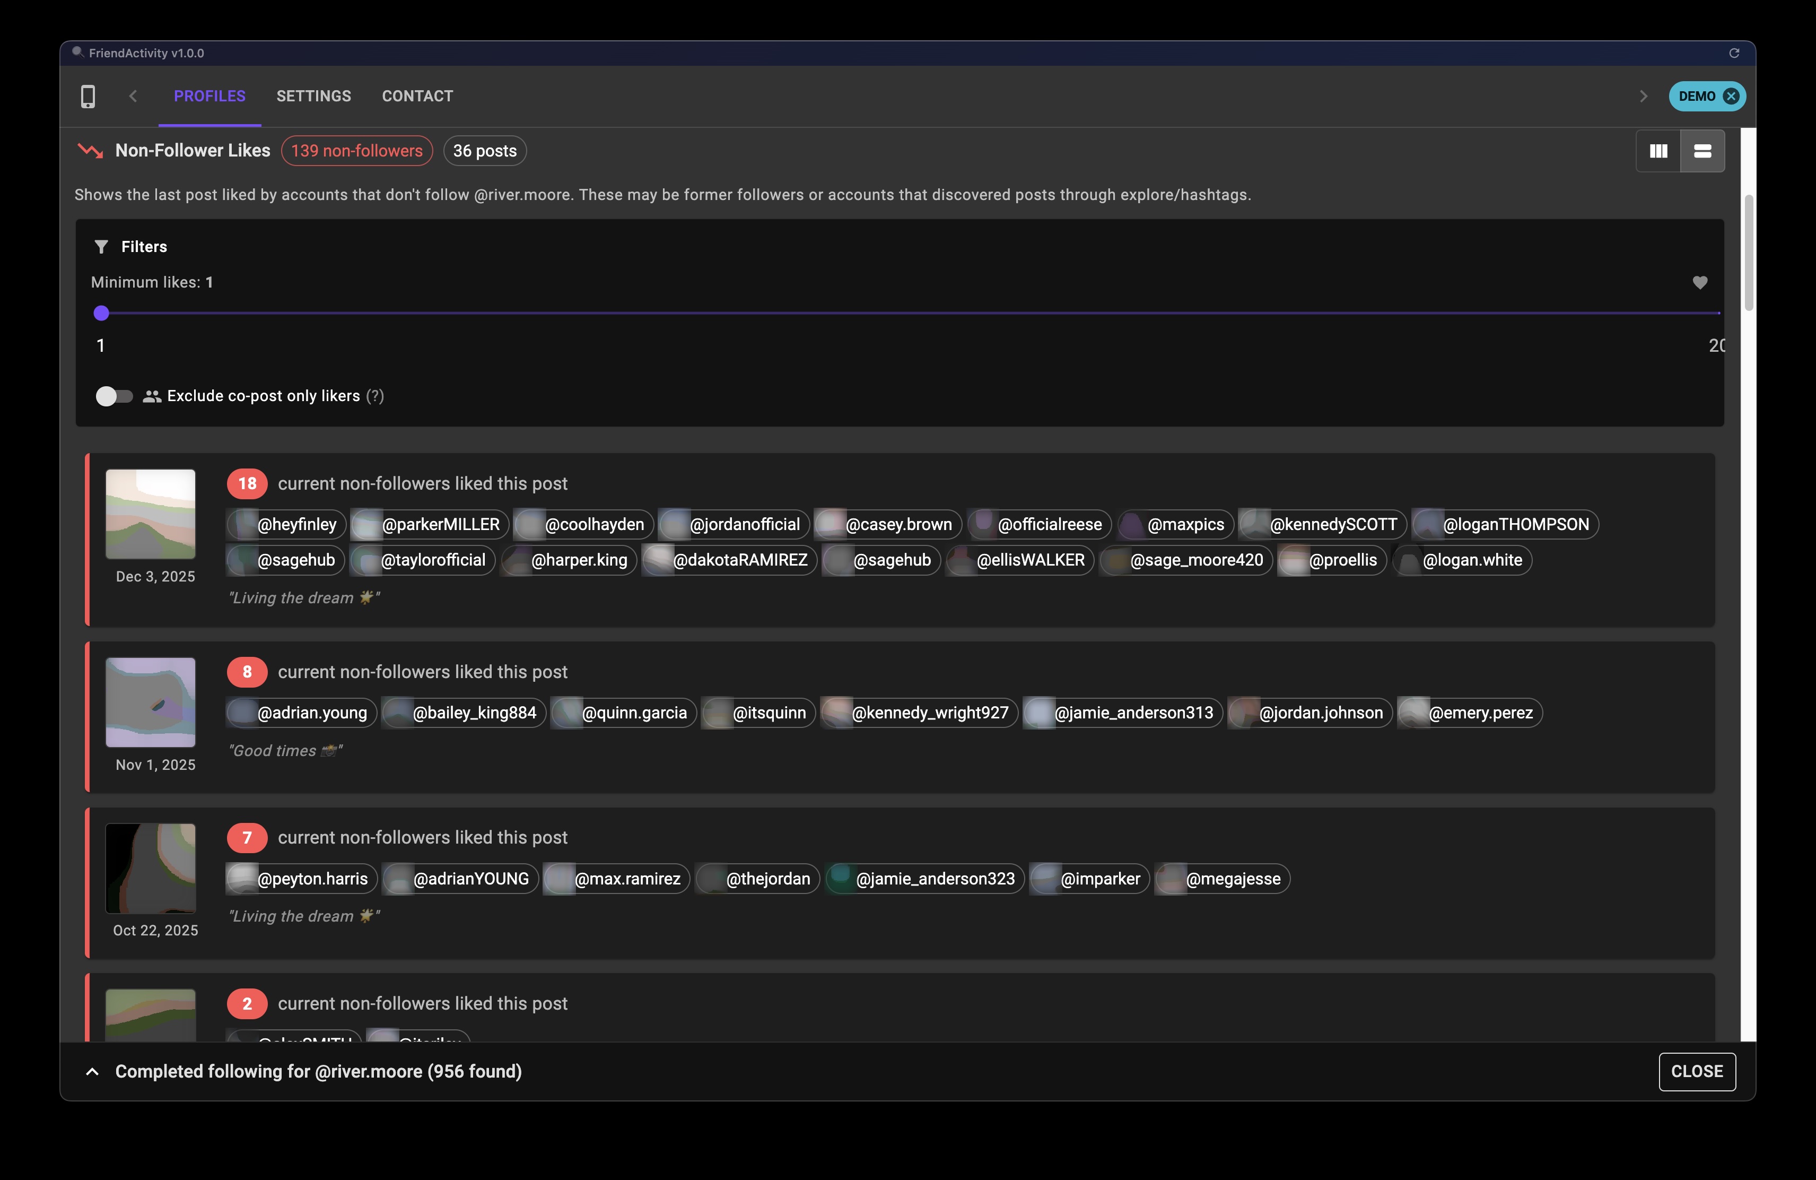This screenshot has height=1180, width=1816.
Task: Click the back navigation arrow
Action: 133,96
